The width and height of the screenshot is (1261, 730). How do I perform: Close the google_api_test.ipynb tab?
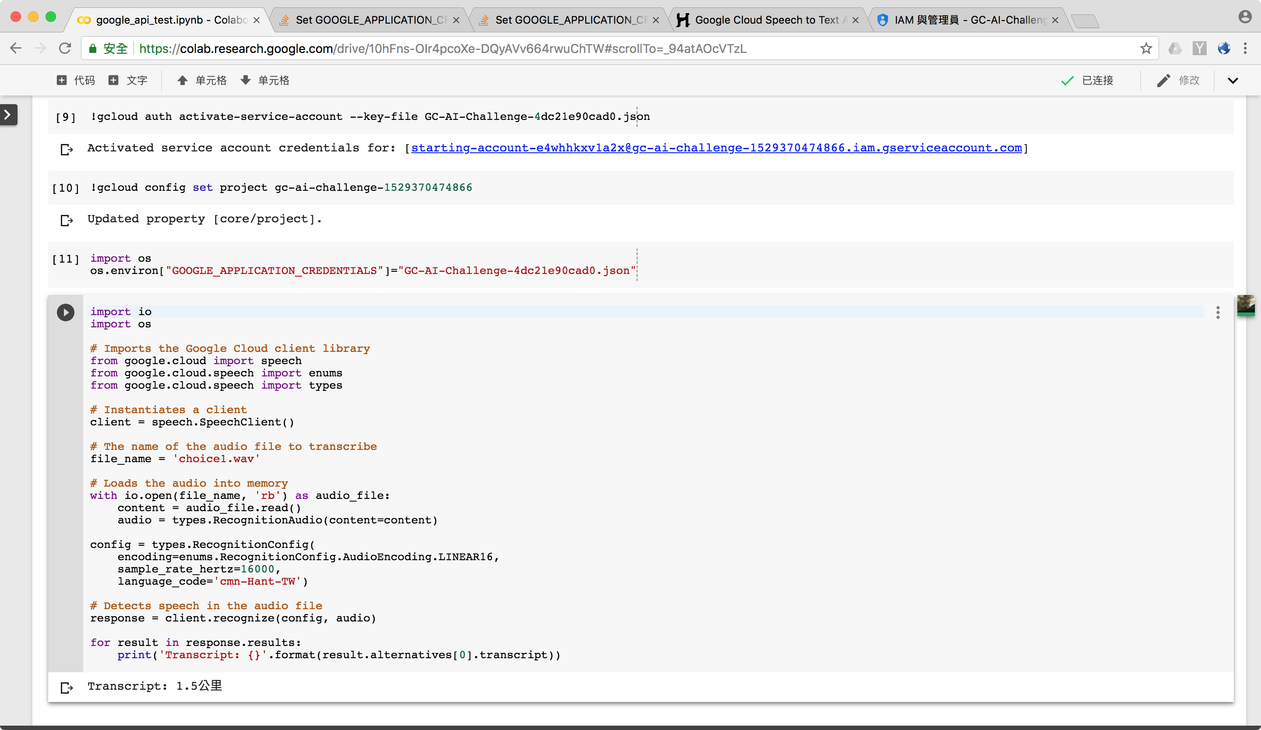257,20
